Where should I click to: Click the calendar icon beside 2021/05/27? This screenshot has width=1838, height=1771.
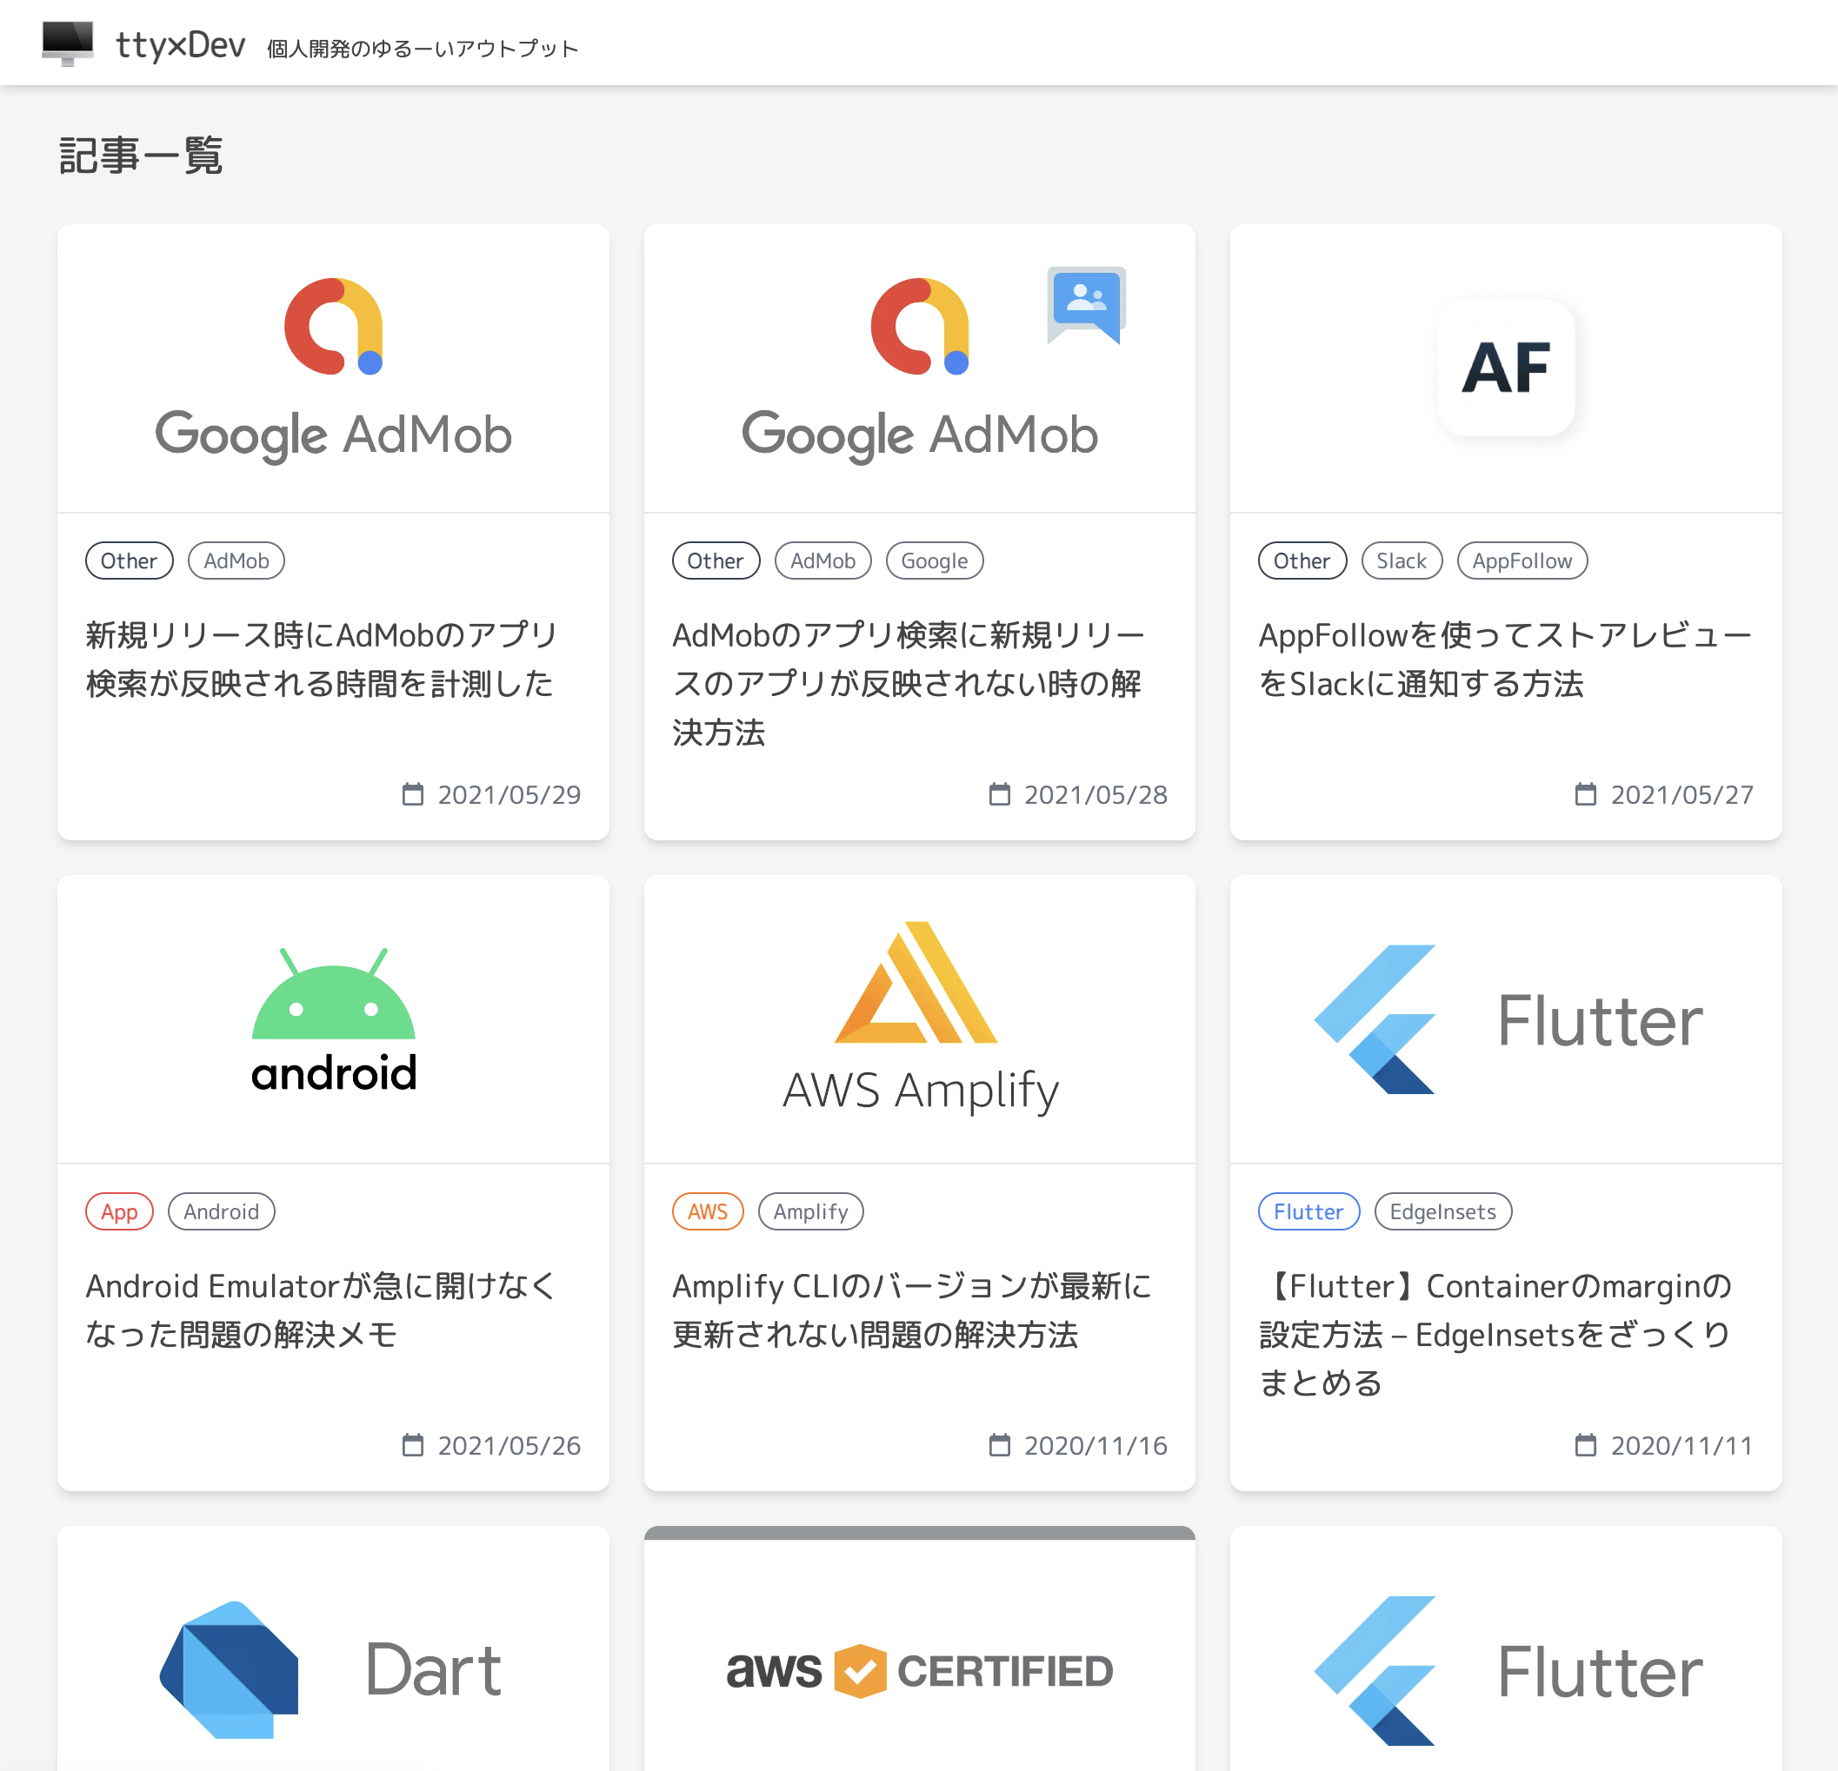pos(1585,793)
